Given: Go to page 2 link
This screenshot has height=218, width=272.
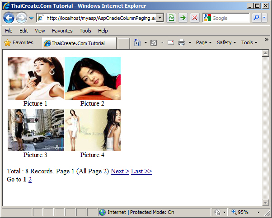Looking at the screenshot, I should 30,179.
